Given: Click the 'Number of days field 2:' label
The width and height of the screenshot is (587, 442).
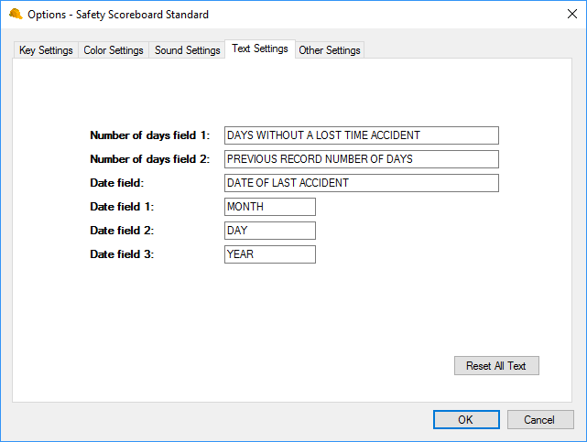Looking at the screenshot, I should click(x=150, y=159).
